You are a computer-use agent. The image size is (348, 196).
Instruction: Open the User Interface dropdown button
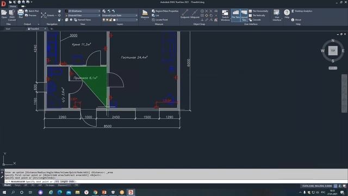[x=277, y=15]
